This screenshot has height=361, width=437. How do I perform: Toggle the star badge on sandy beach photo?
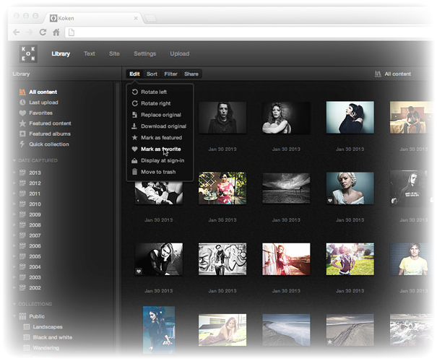click(330, 342)
